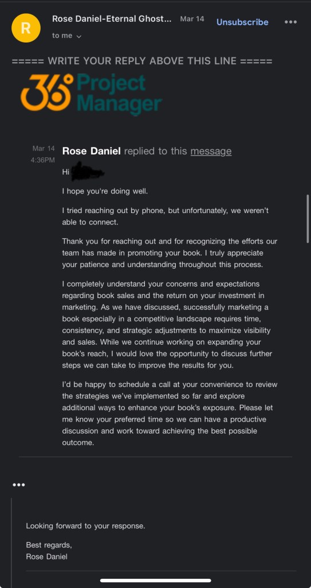Viewport: 311px width, 588px height.
Task: Tap the "I hope you're doing well" line
Action: pos(105,191)
